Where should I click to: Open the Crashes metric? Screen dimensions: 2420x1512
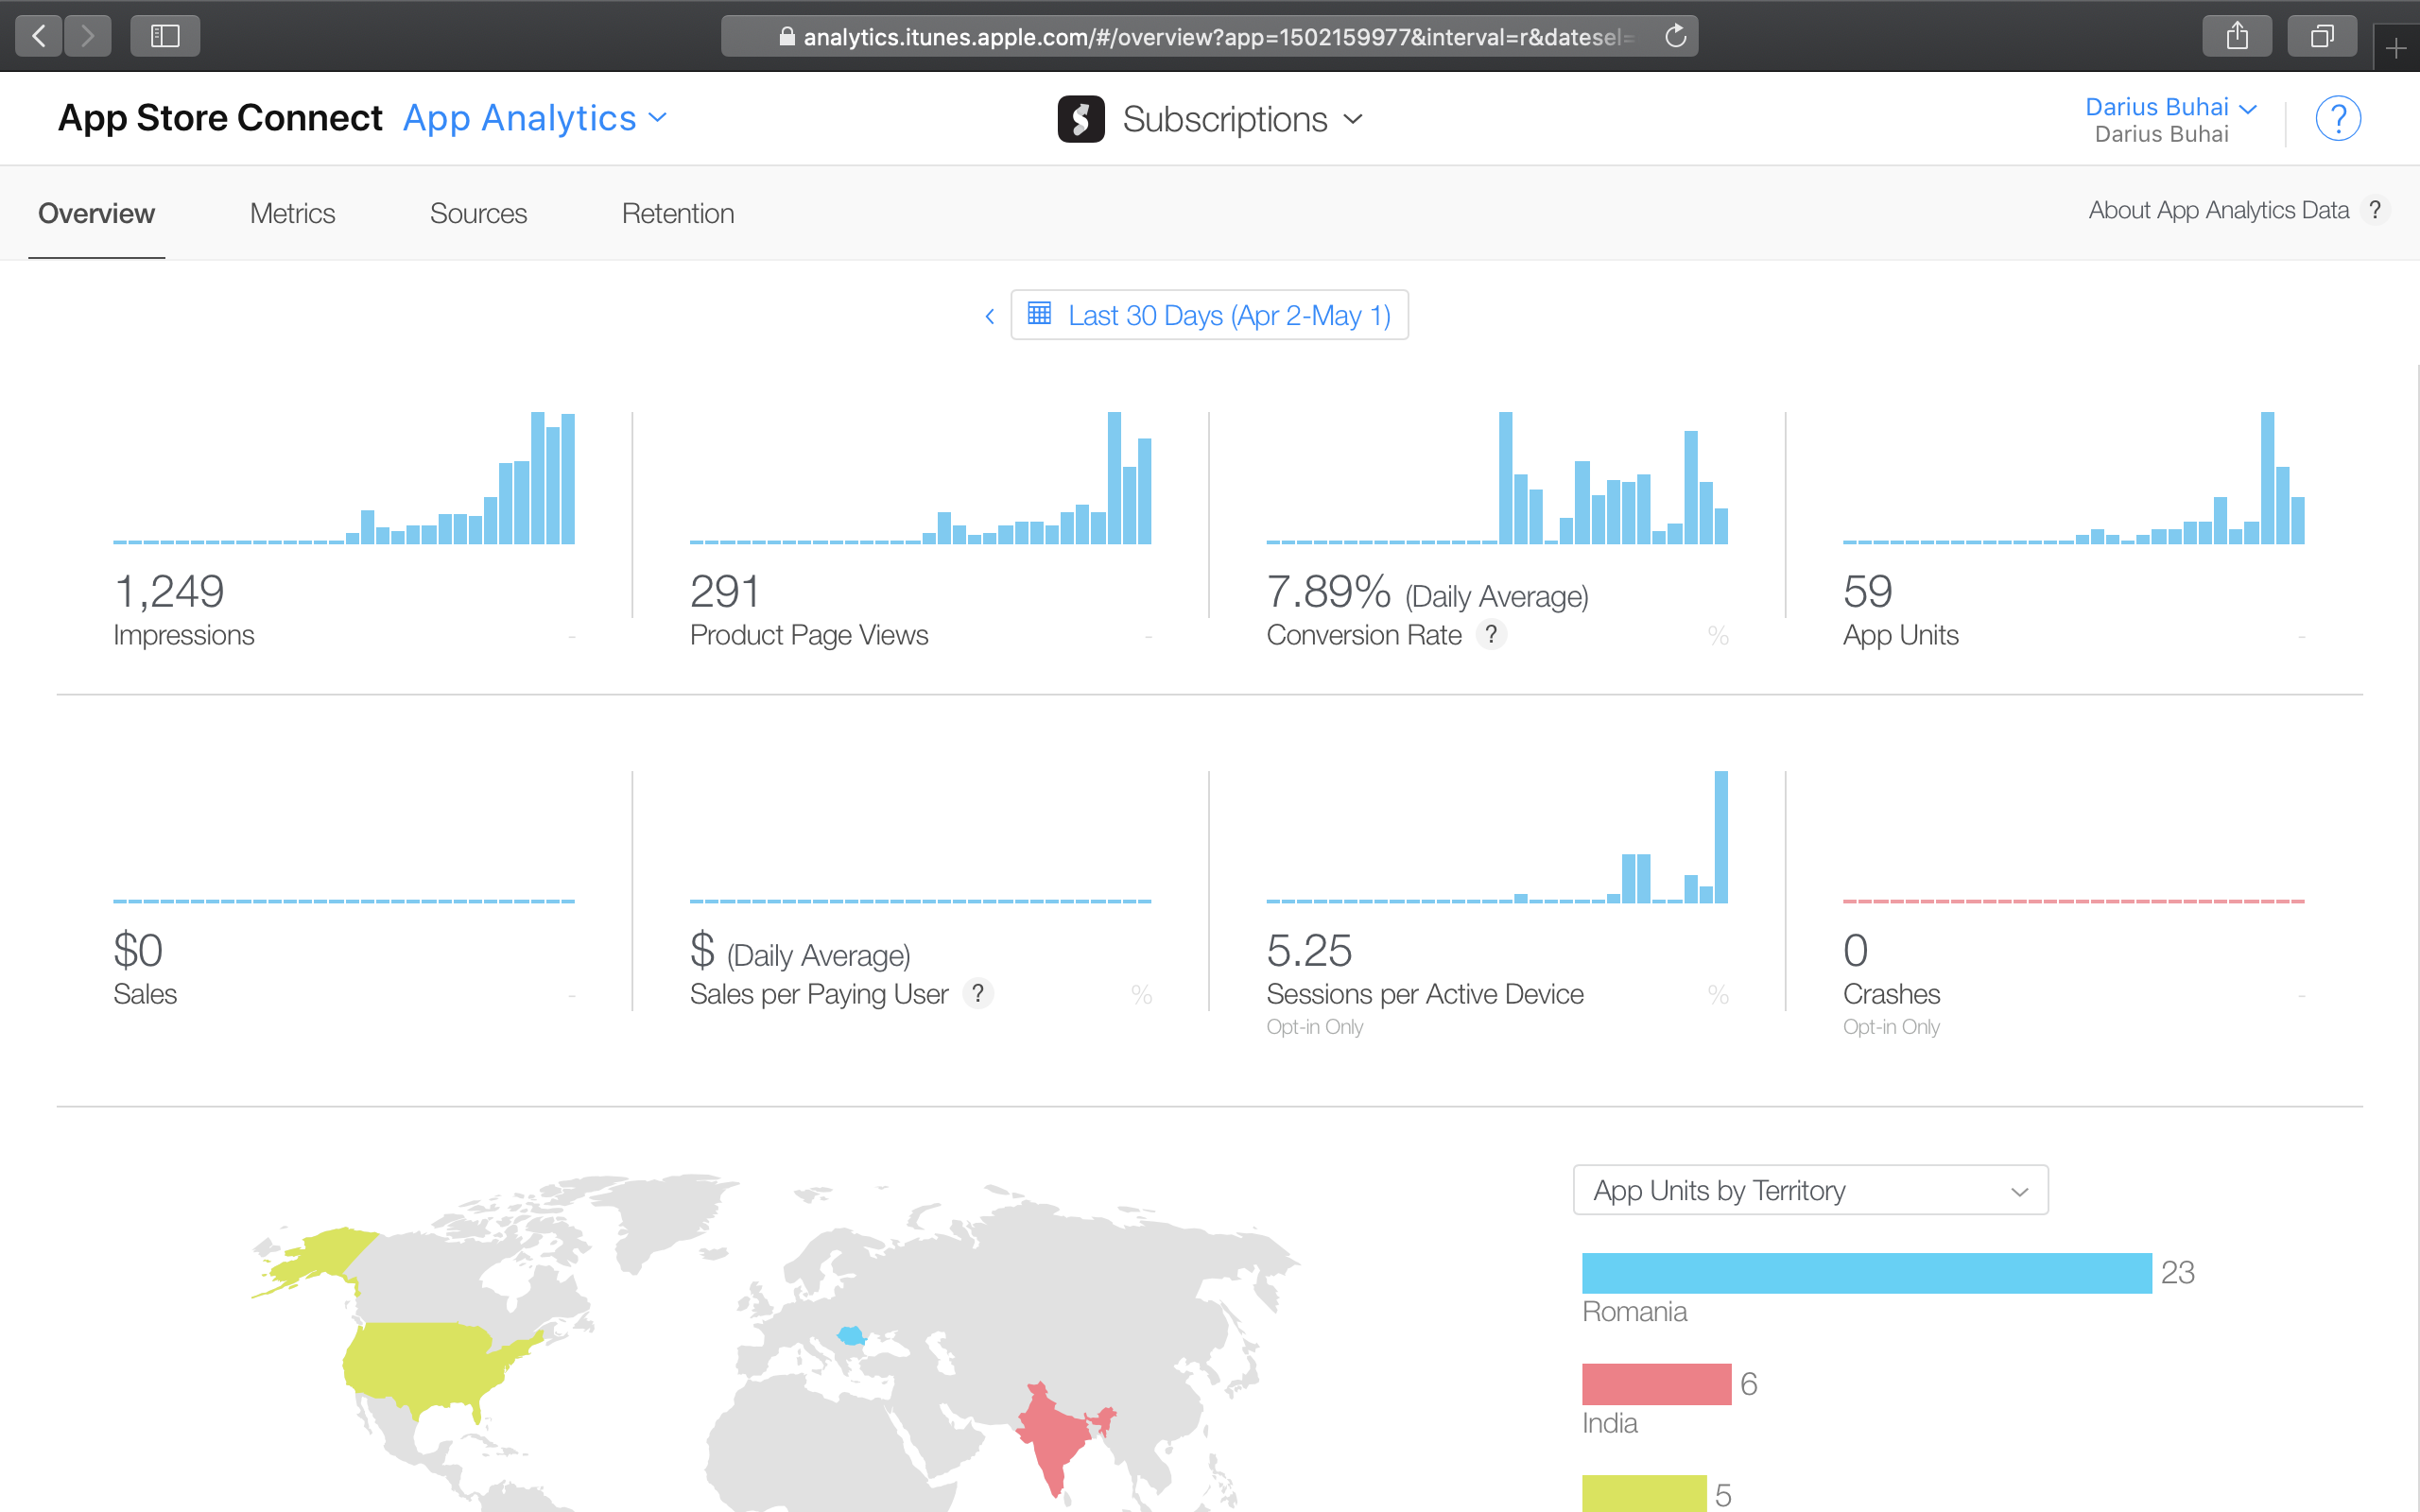1891,994
